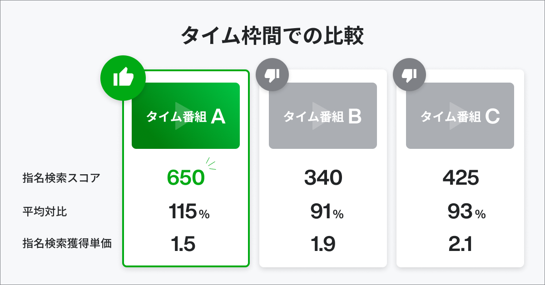Screen dimensions: 545x285
Task: Click the タイム番組 B gray video thumbnail
Action: pyautogui.click(x=322, y=116)
